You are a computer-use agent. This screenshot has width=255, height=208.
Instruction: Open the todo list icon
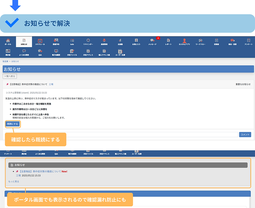(x=72, y=42)
